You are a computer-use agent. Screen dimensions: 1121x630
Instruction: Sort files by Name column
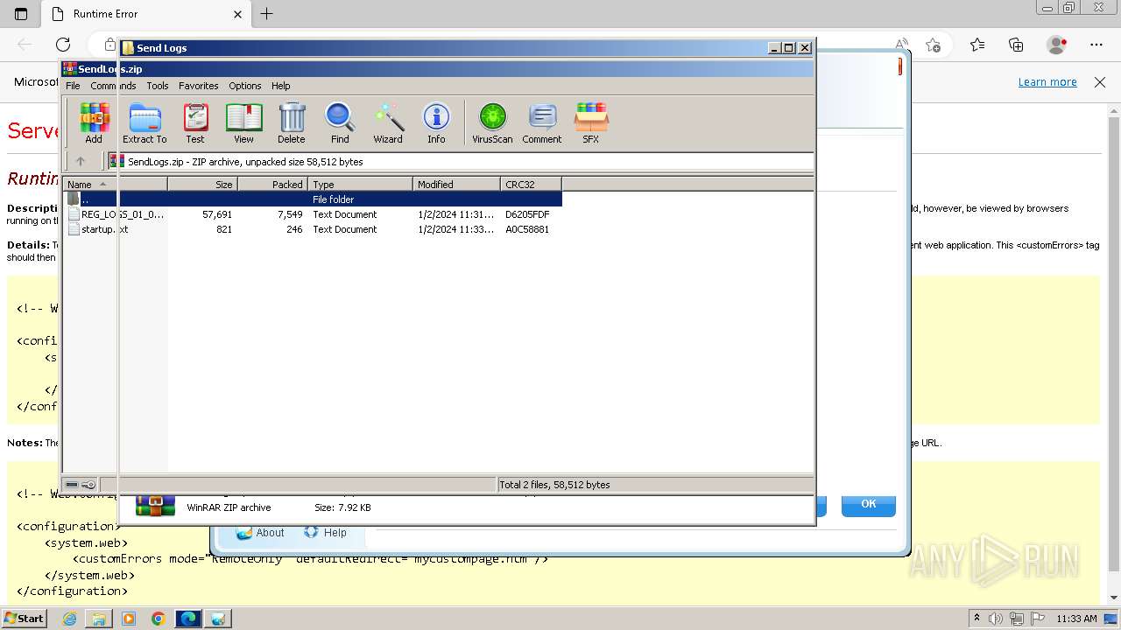pyautogui.click(x=115, y=185)
